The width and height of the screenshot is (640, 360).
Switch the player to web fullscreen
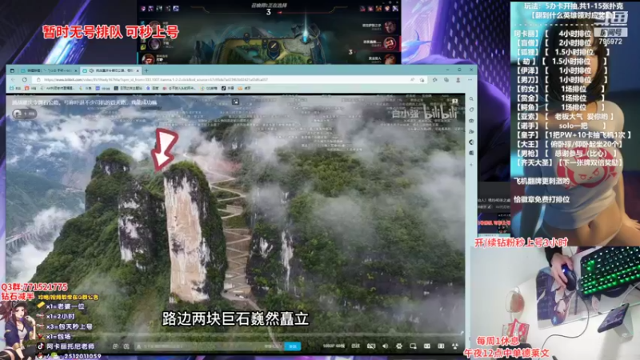tap(441, 346)
